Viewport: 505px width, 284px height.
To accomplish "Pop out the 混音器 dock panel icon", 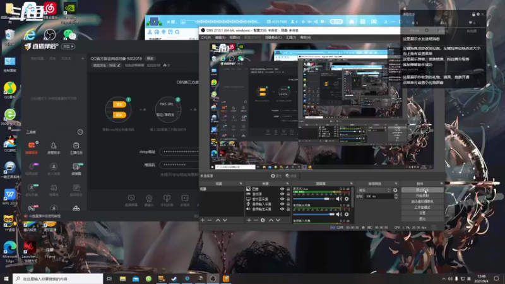I will point(351,184).
